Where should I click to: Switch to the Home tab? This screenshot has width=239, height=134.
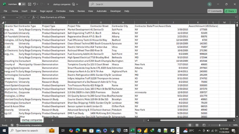click(15, 11)
